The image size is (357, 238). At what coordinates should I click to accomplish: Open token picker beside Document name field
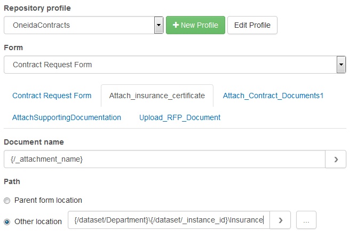click(336, 159)
